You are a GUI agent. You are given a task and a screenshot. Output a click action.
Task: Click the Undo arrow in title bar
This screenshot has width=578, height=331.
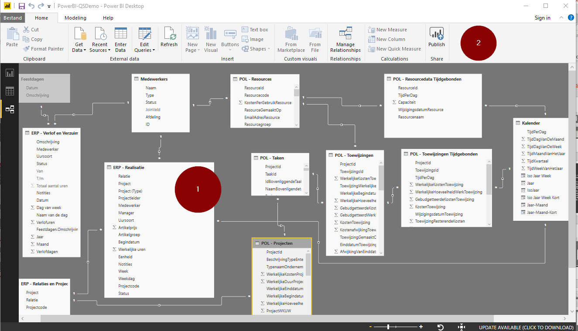[31, 6]
